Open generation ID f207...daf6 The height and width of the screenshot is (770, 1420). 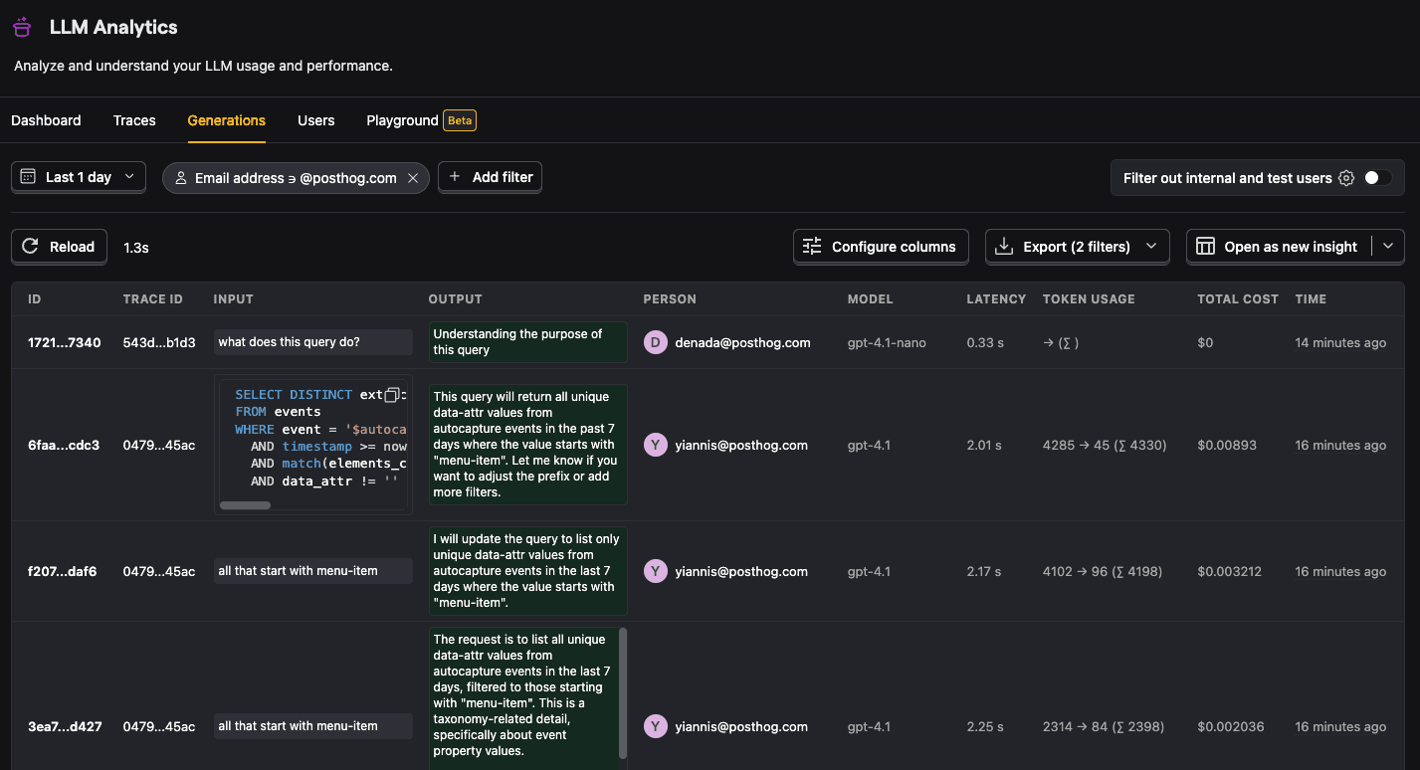tap(62, 571)
